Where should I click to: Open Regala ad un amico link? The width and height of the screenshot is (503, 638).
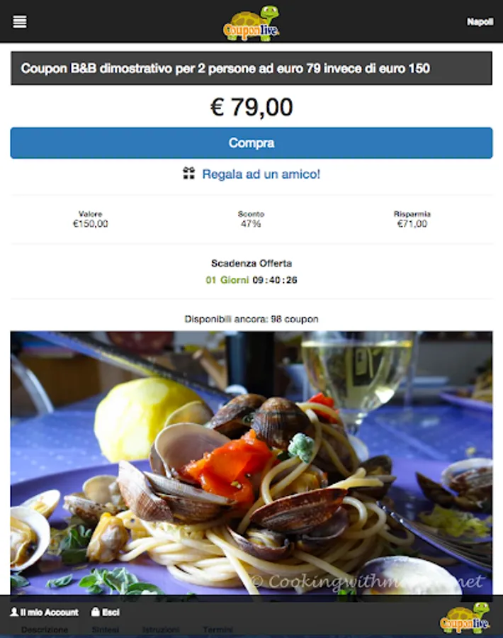tap(261, 174)
